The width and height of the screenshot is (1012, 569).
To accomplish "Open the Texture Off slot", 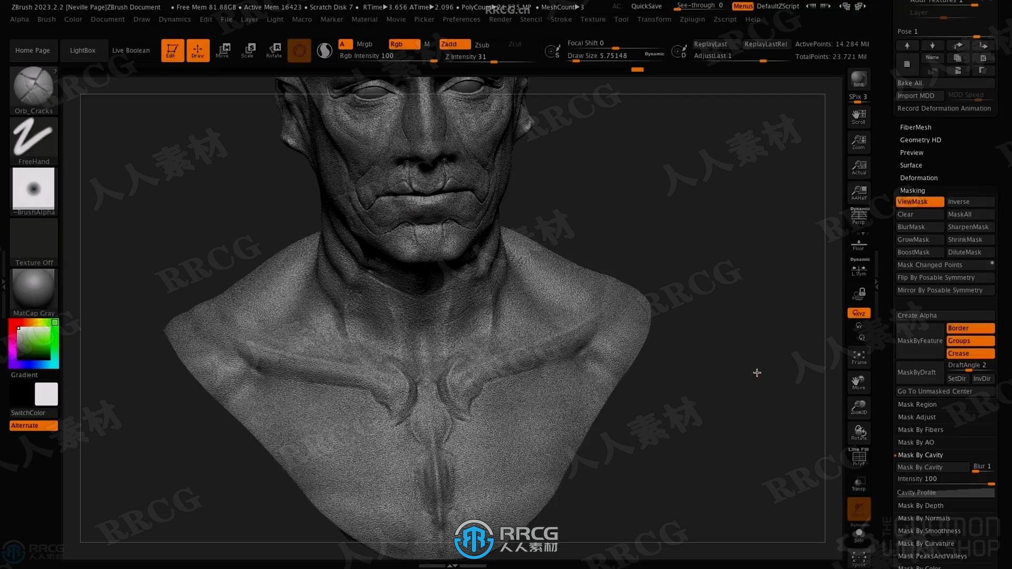I will click(34, 242).
